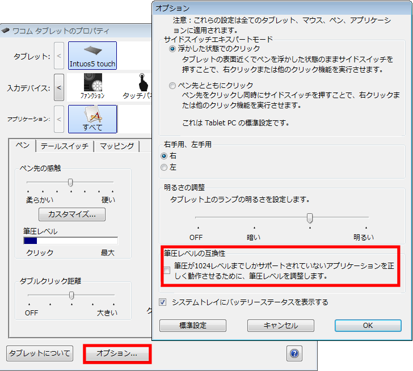Click the 明るさの調整 brightness slider handle
413x371 pixels.
[x=310, y=218]
